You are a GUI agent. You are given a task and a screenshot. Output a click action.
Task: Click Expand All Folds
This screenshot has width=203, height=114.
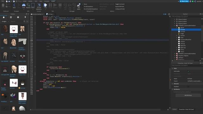pos(120,7)
